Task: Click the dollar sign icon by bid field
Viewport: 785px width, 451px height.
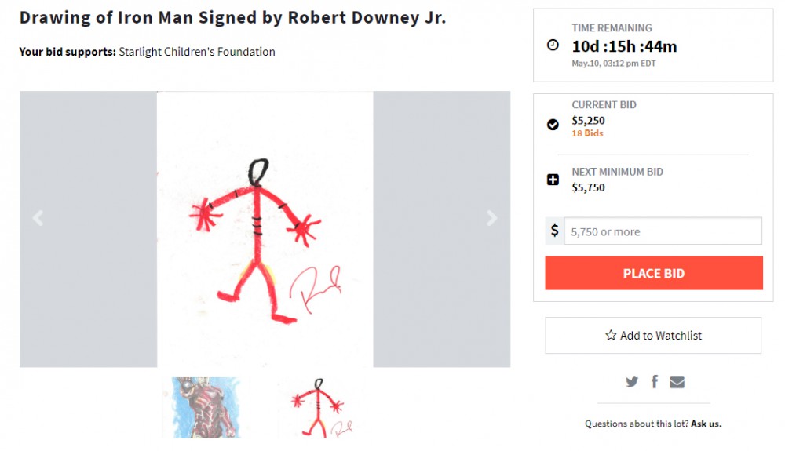Action: [555, 231]
